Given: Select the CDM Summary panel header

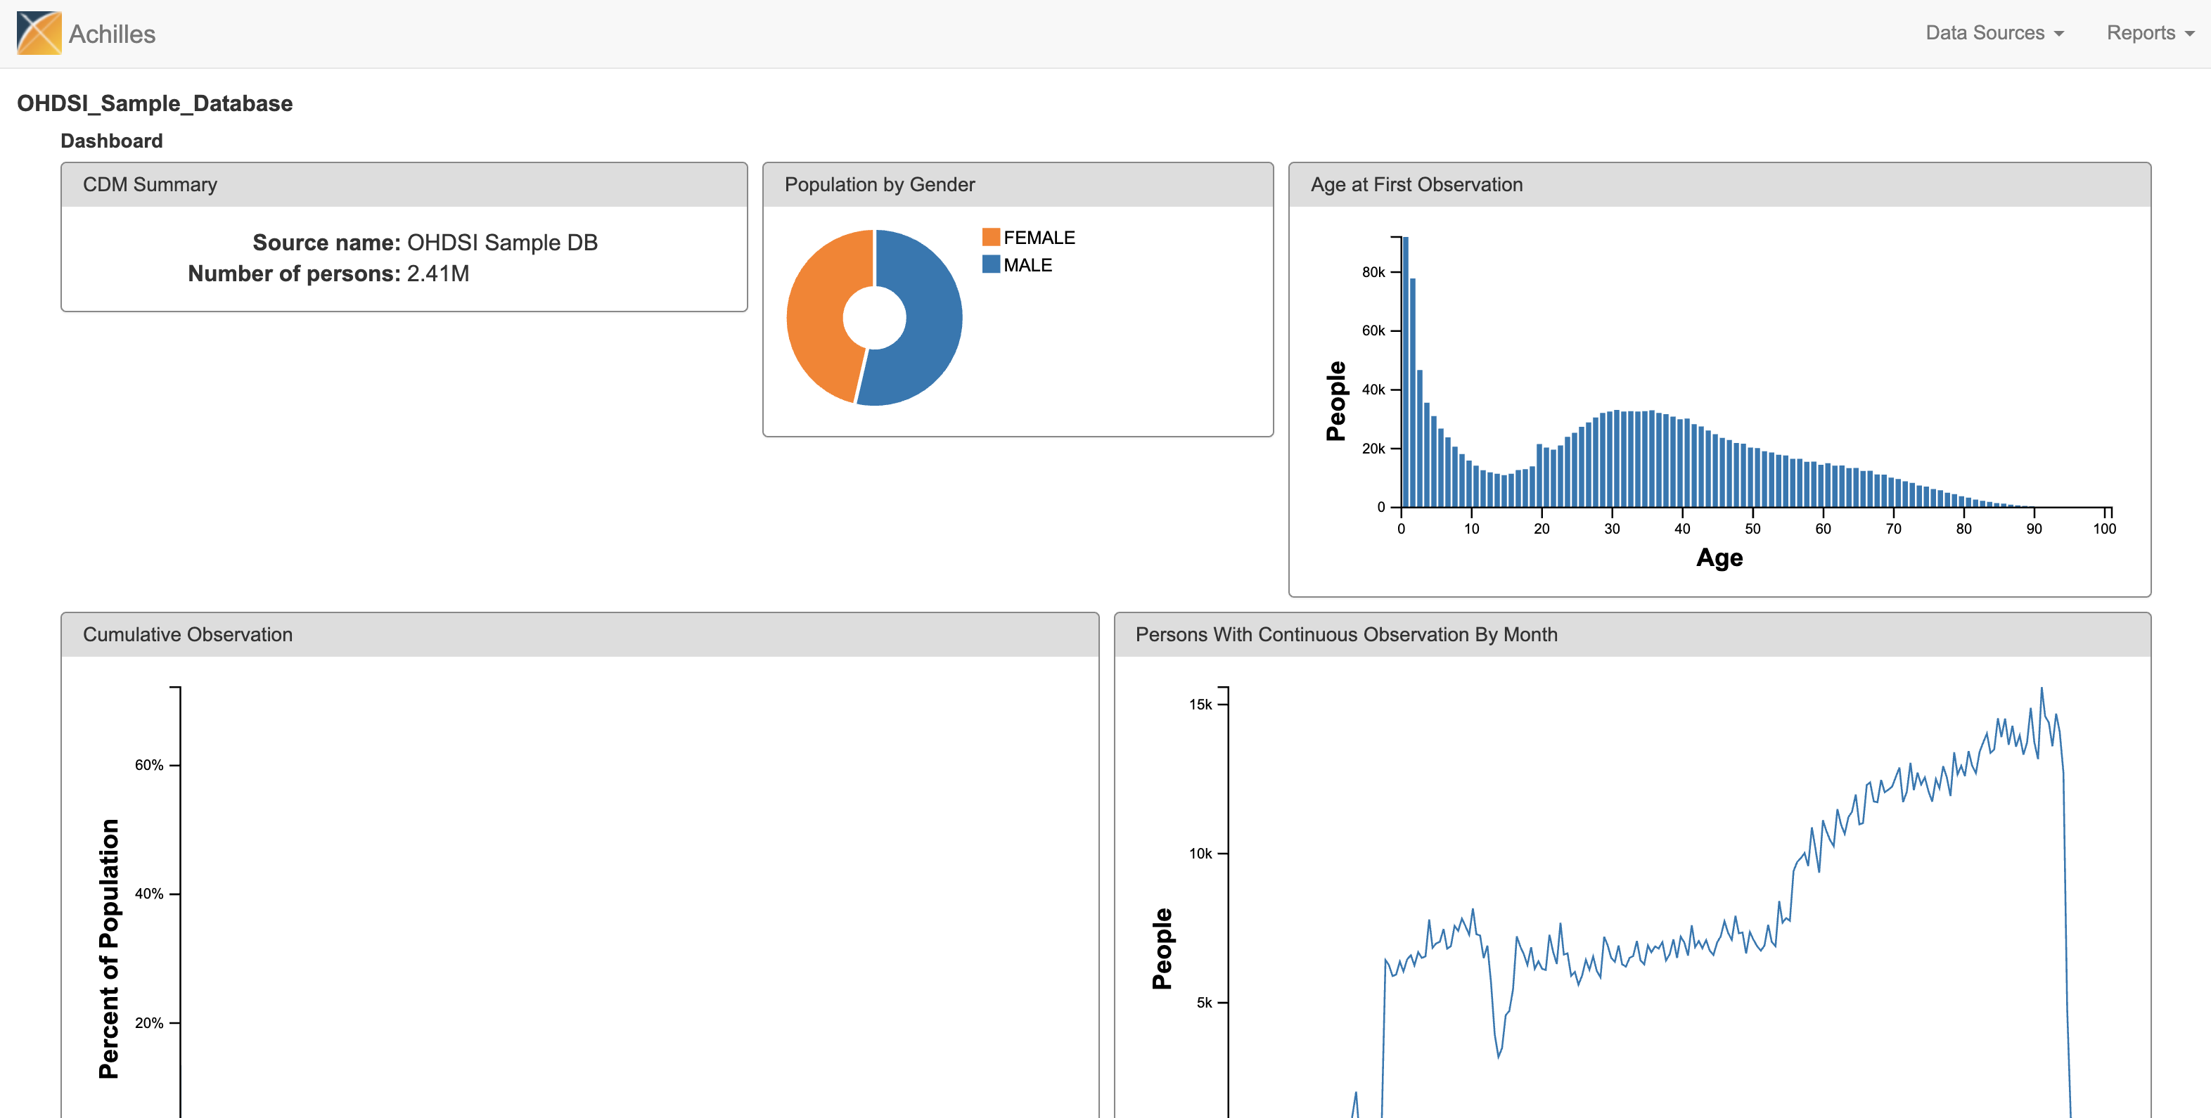Looking at the screenshot, I should (x=150, y=184).
